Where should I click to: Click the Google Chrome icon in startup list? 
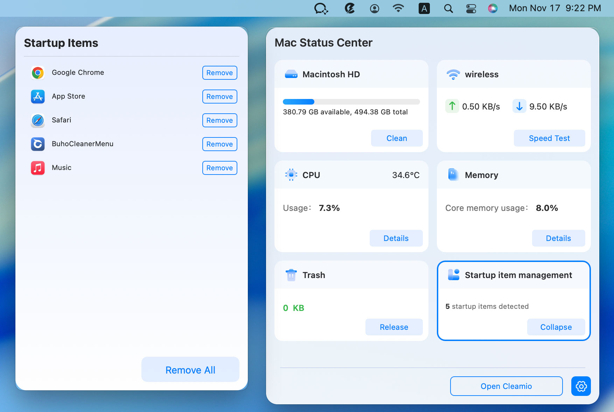[38, 73]
